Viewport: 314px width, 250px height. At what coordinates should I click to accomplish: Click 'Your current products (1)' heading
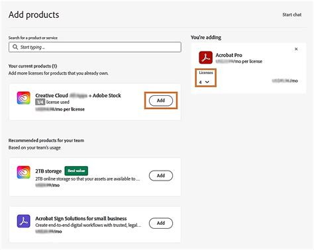(32, 66)
